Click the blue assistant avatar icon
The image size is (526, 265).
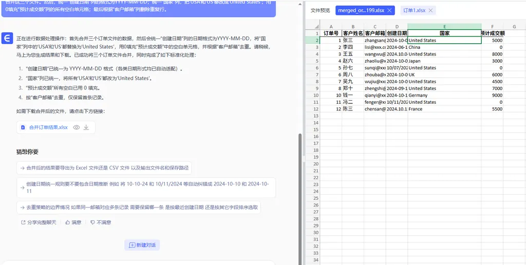(7, 38)
